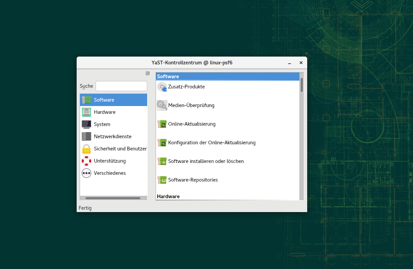Open Zusatz-Produkte module

click(x=186, y=87)
